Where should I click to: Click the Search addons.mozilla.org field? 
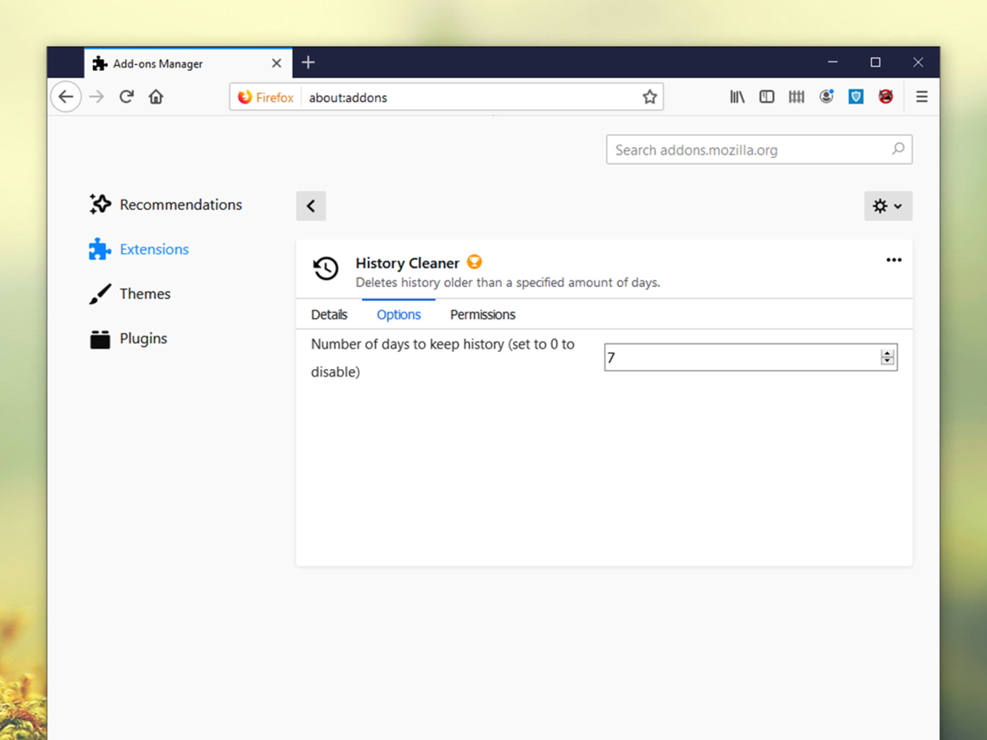(x=750, y=150)
